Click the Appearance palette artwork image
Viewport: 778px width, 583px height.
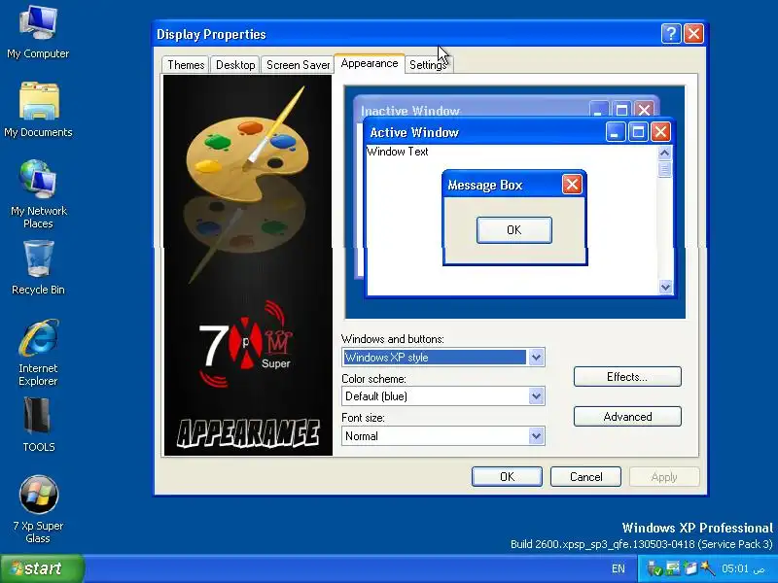[248, 265]
